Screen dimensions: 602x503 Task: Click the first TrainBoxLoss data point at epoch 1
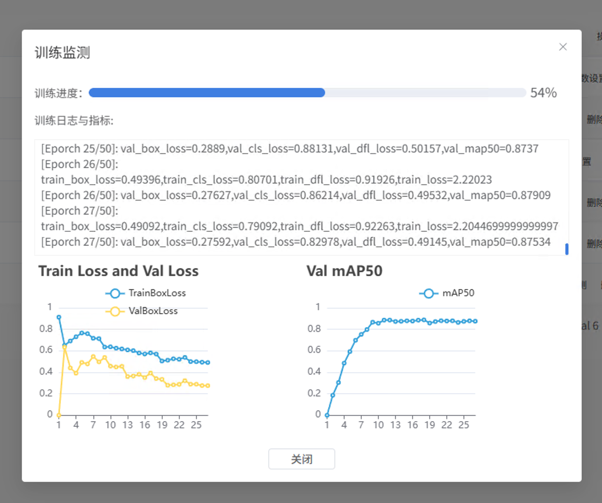point(59,317)
